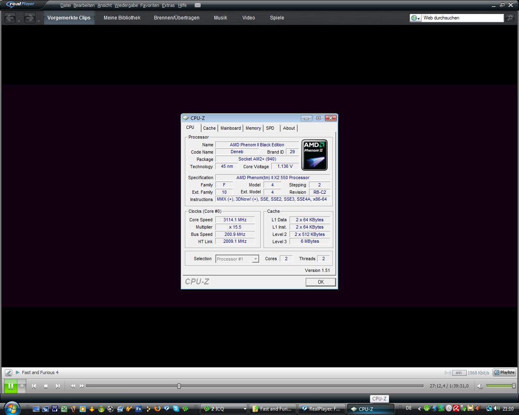The height and width of the screenshot is (415, 519).
Task: Click the avi format indicator
Action: coord(459,373)
